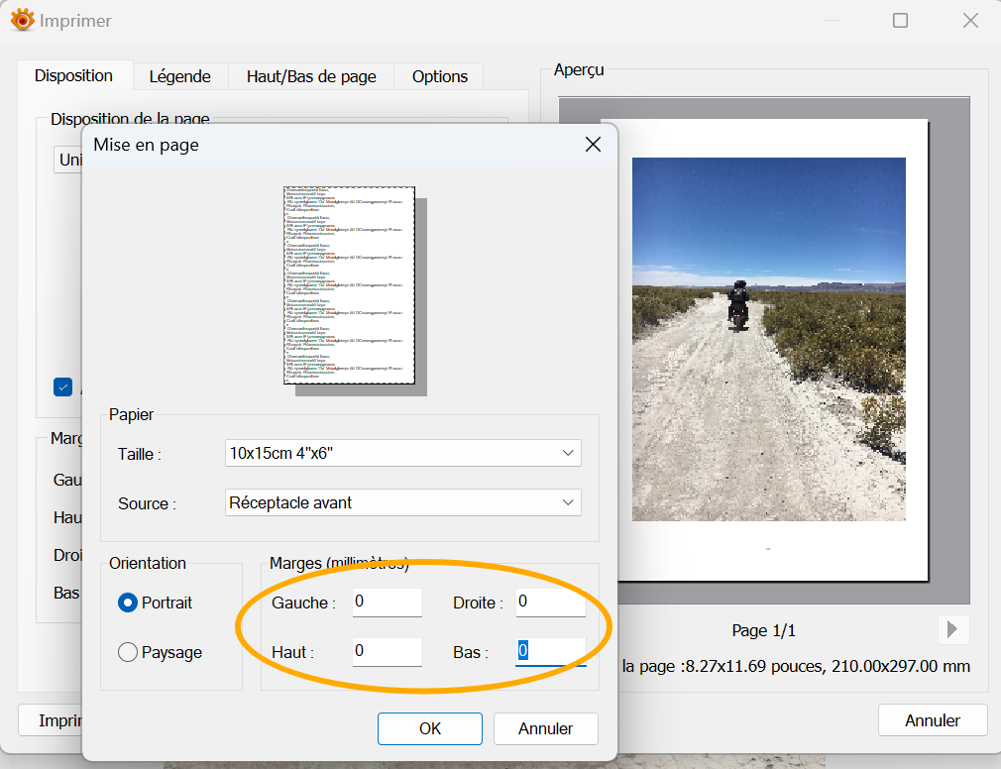Close the Mise en page dialog
Viewport: 1001px width, 769px height.
pos(593,145)
